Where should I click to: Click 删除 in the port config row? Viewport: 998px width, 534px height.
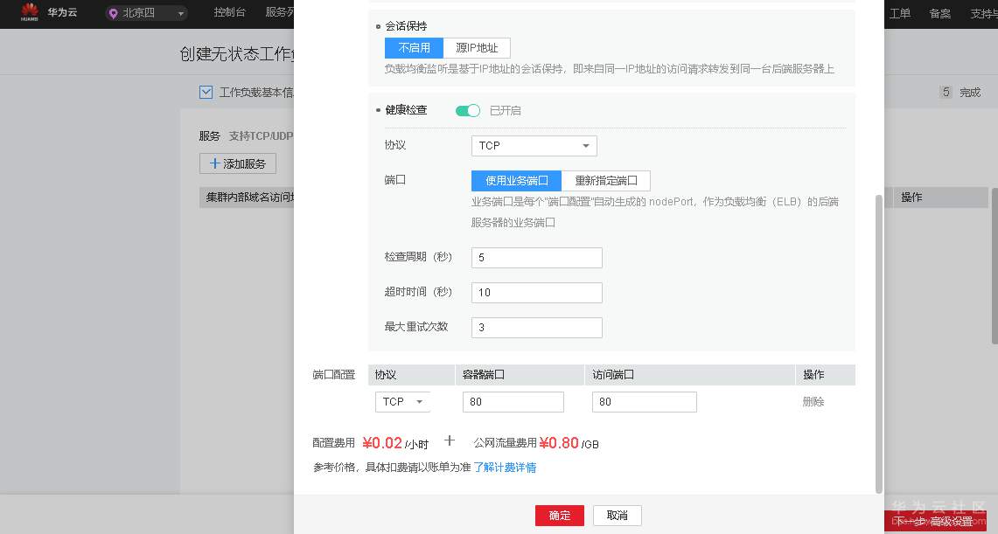pos(813,402)
